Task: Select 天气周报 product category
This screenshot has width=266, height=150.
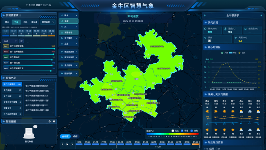Action: [x=12, y=90]
